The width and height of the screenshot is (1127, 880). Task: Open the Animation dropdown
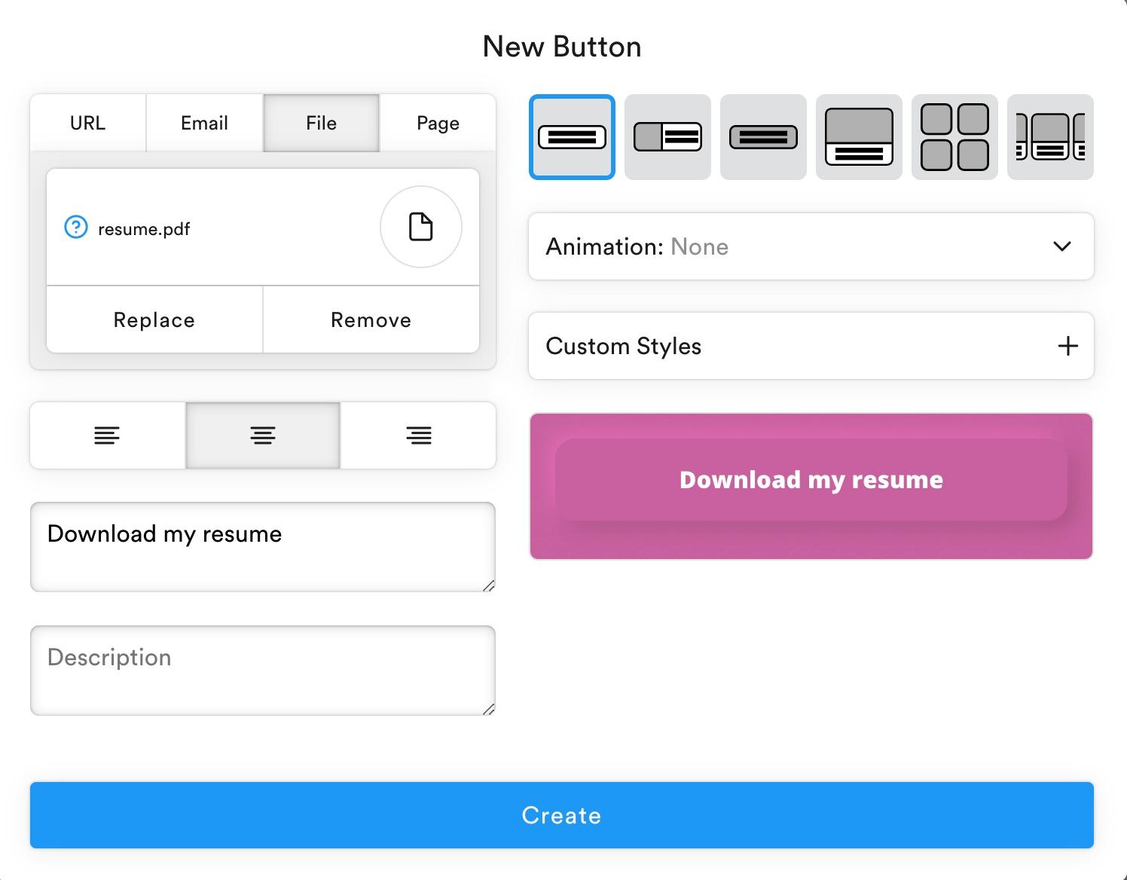point(811,246)
